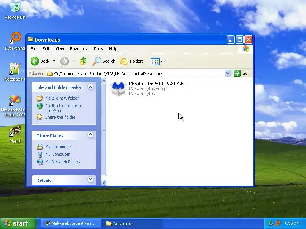Collapse the Other Places panel
The height and width of the screenshot is (229, 306).
click(90, 135)
